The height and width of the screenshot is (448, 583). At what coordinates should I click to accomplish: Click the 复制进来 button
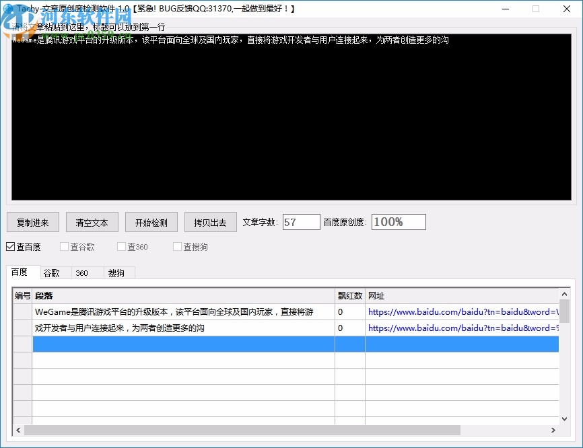coord(33,222)
